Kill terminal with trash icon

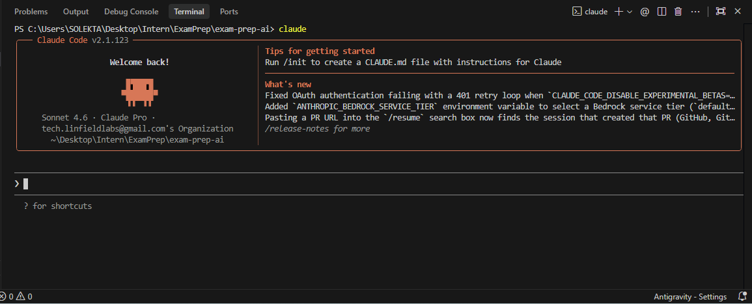coord(678,12)
